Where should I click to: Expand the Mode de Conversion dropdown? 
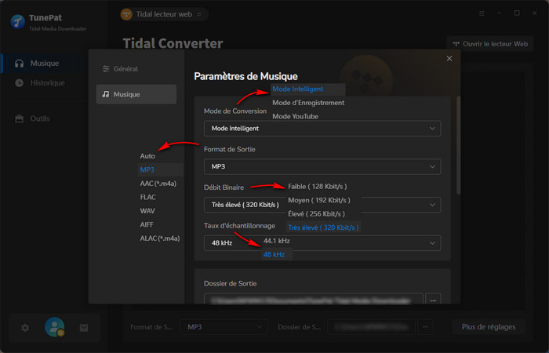pyautogui.click(x=322, y=129)
